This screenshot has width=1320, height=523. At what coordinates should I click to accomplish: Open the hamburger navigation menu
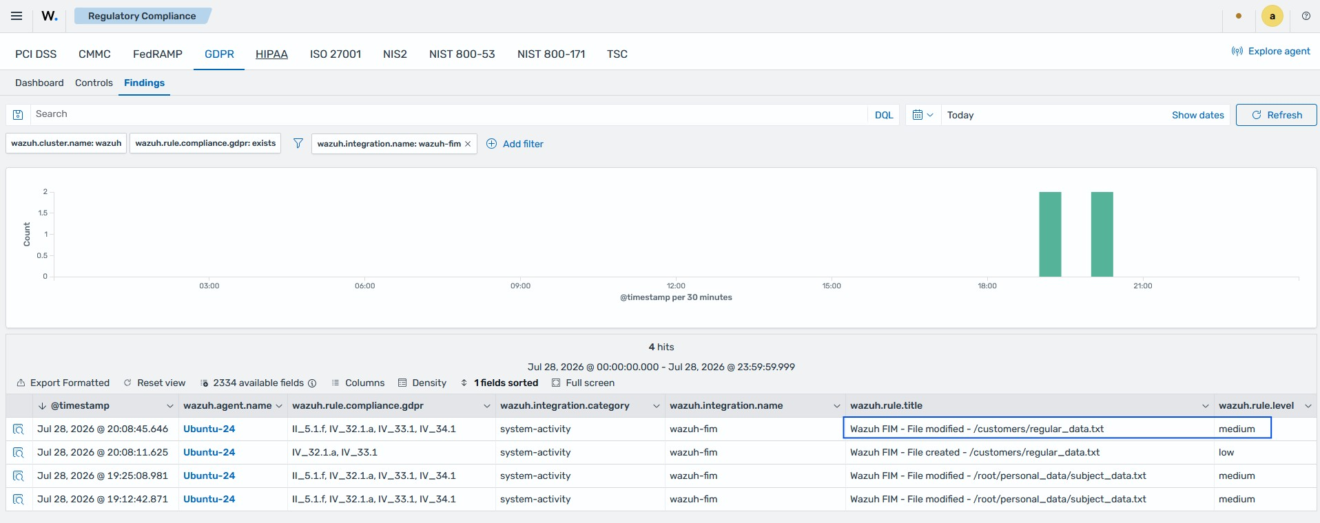(17, 16)
